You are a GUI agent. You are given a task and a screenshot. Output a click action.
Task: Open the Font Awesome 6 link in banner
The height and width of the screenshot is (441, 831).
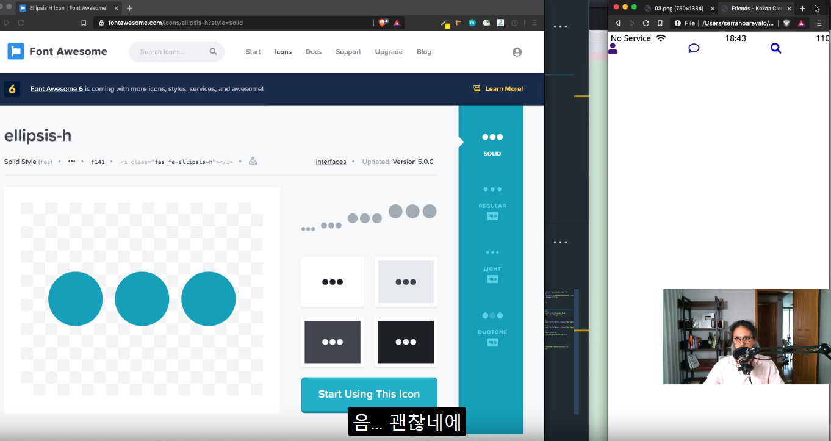[57, 89]
